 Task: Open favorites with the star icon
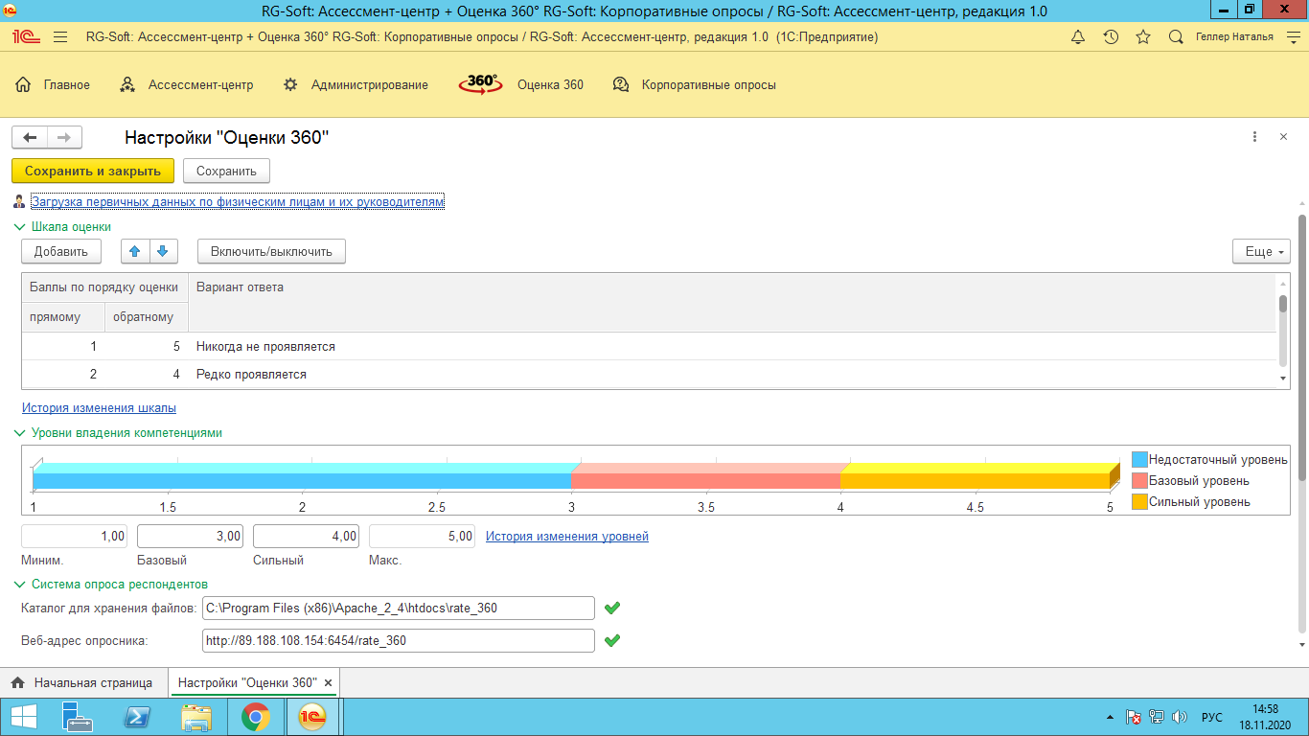(x=1143, y=37)
